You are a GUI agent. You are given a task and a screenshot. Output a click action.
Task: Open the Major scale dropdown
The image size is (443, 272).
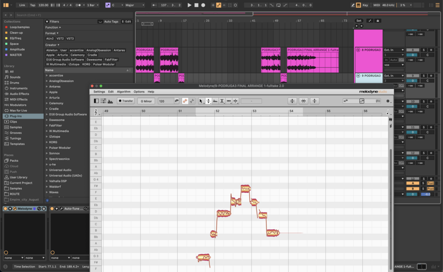[135, 5]
